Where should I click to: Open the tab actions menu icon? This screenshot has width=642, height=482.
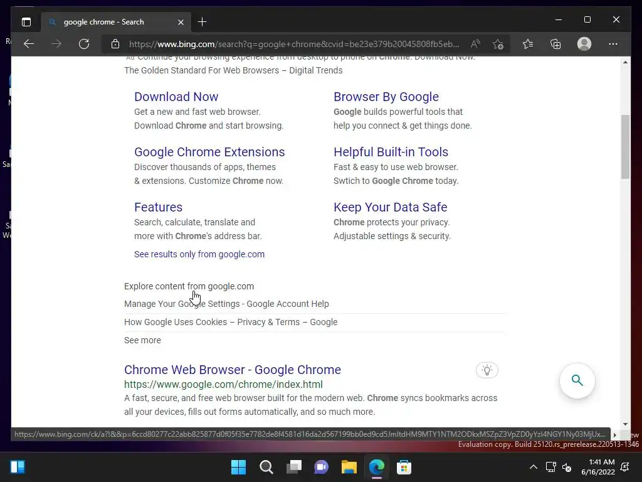(x=26, y=22)
